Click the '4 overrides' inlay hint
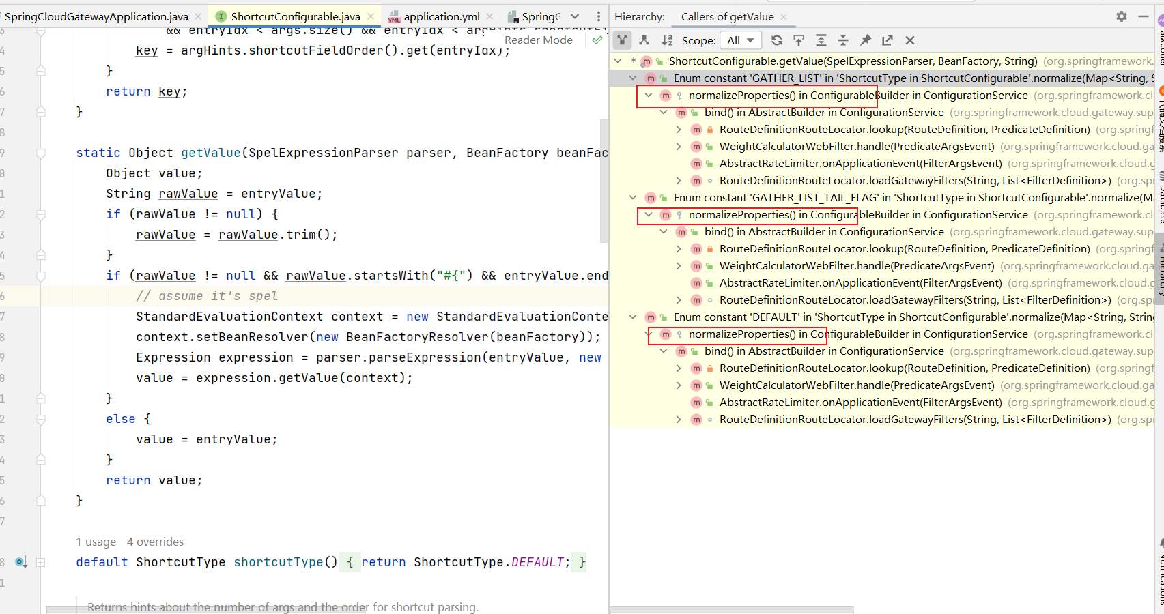This screenshot has height=614, width=1164. [x=155, y=542]
